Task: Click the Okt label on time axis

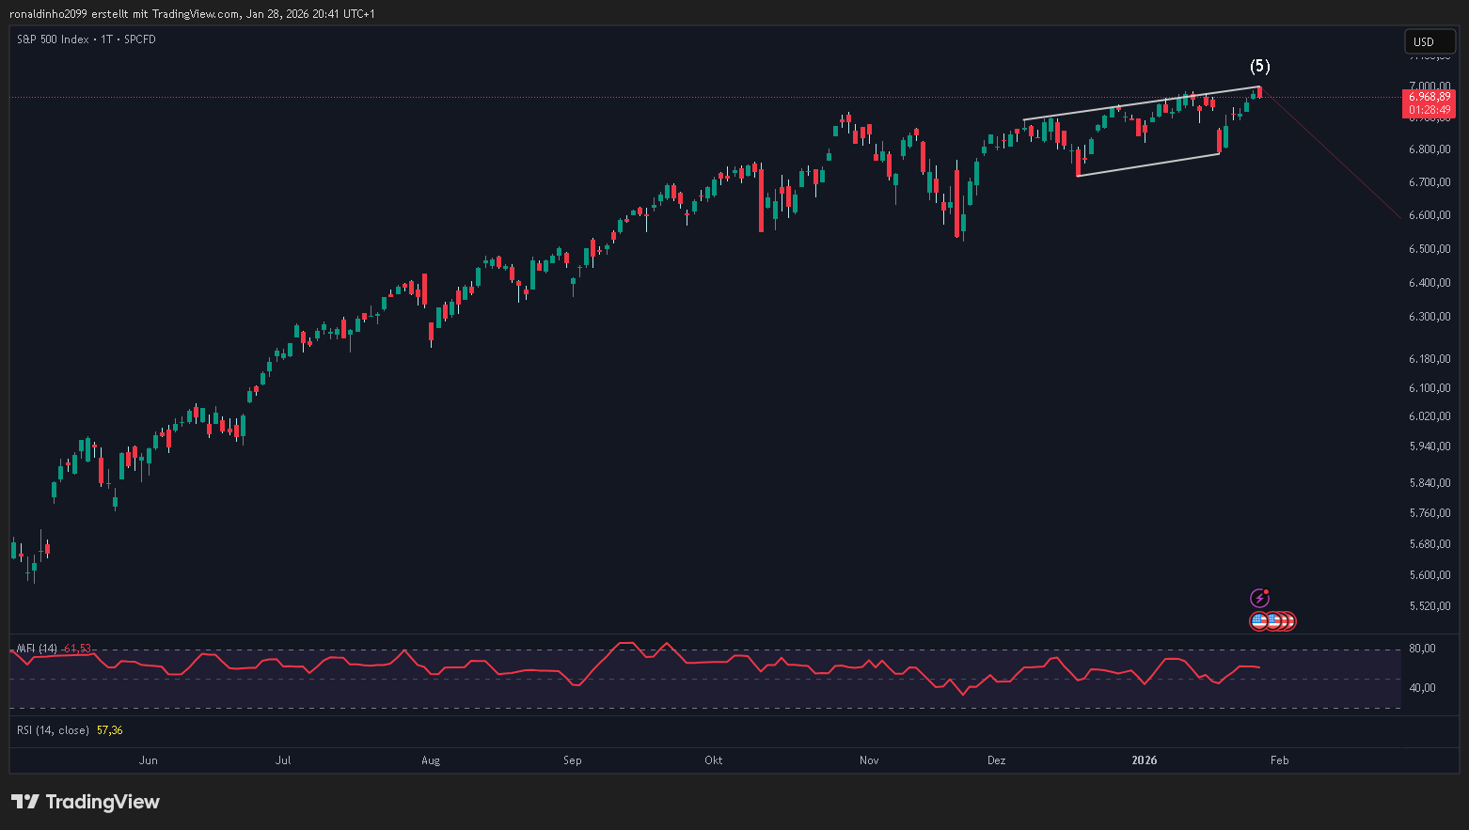Action: 713,760
